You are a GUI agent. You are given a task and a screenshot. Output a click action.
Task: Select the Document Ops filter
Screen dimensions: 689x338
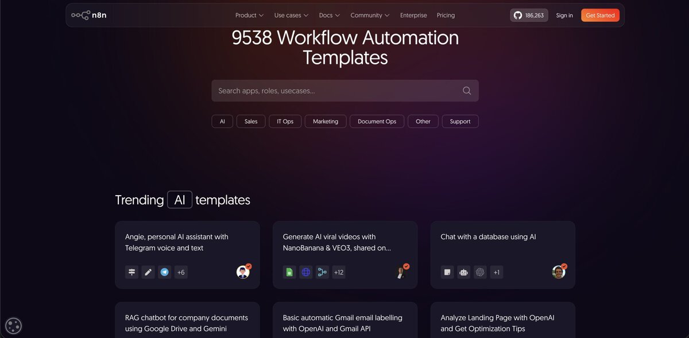pos(377,121)
